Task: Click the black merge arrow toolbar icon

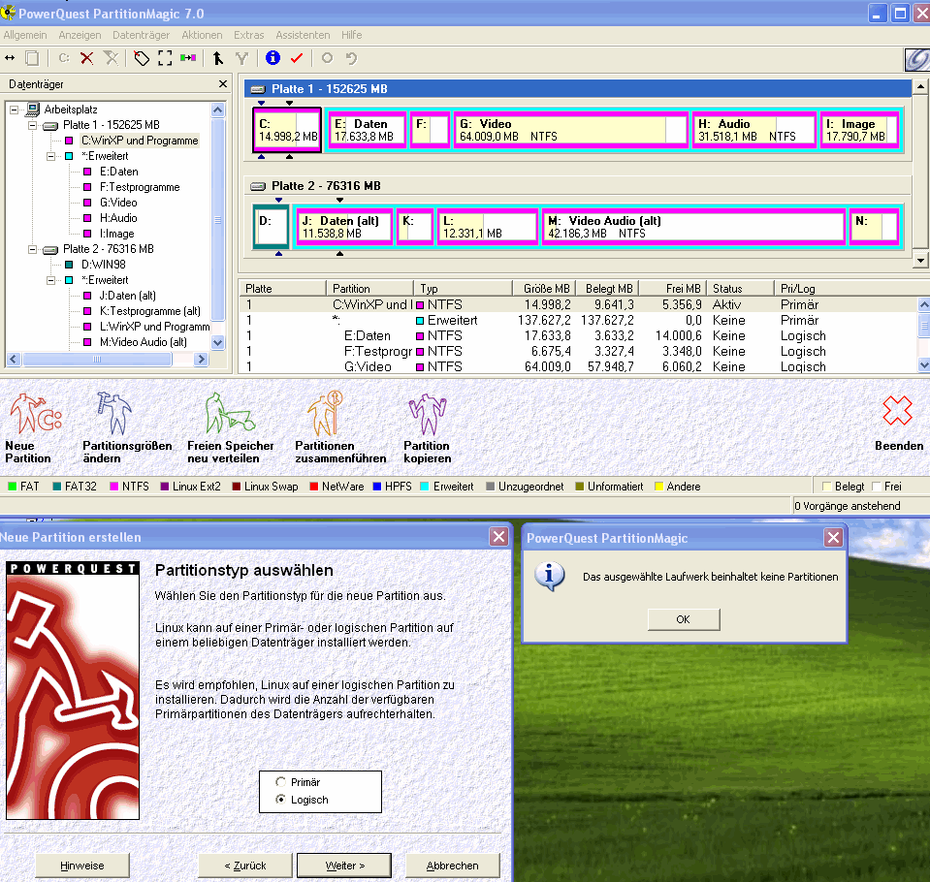Action: pos(217,58)
